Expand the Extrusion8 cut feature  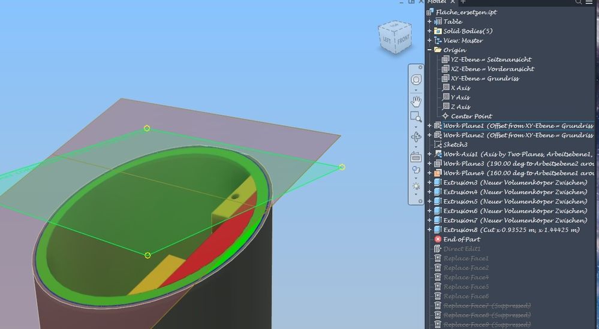pyautogui.click(x=429, y=230)
